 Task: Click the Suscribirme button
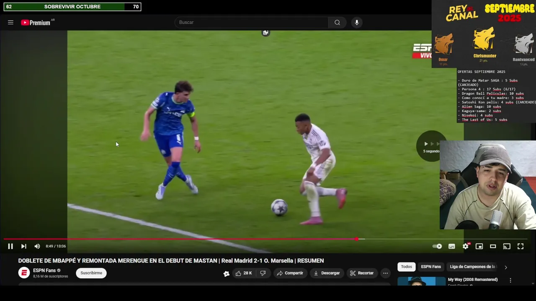(91, 273)
